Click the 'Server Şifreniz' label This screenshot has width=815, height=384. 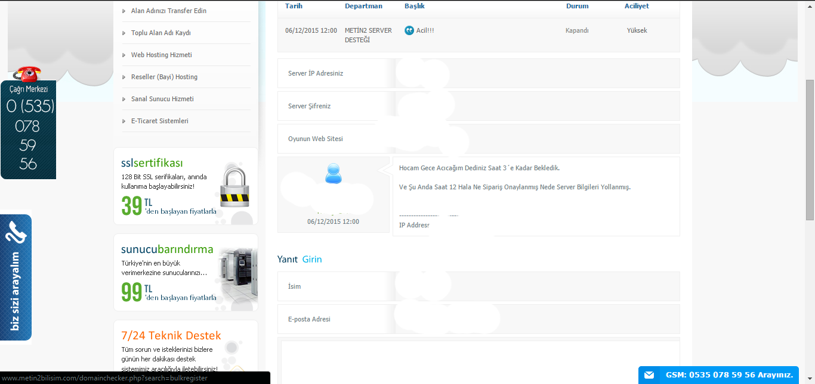pyautogui.click(x=309, y=106)
